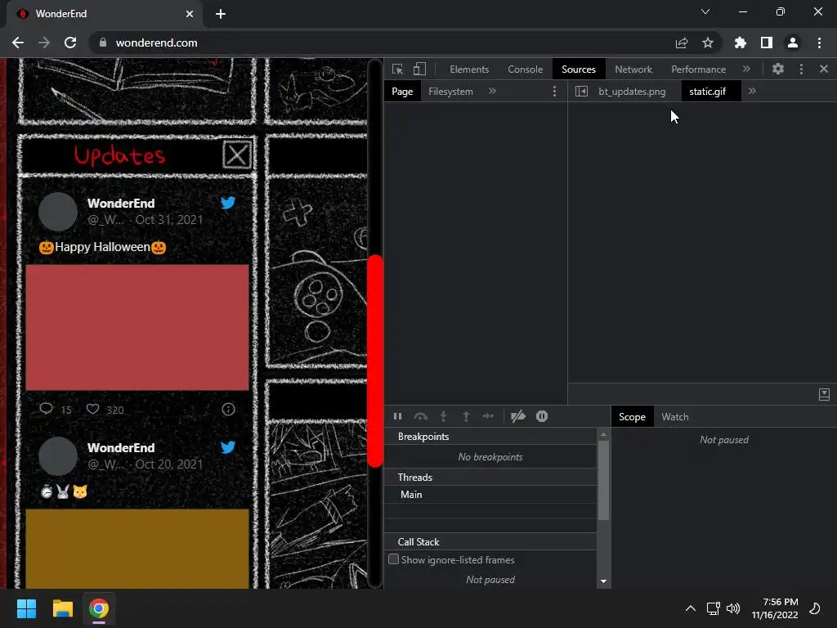Screen dimensions: 837x628
Task: Select the Page navigator tab
Action: click(x=402, y=92)
